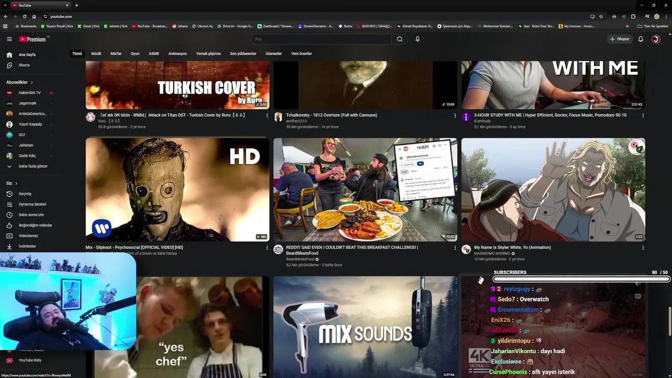Screen dimensions: 672x378
Task: Play the breakfast challenge video thumbnail
Action: click(365, 190)
